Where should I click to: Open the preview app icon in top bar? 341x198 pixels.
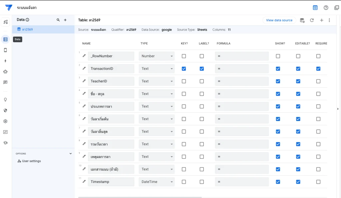[315, 8]
